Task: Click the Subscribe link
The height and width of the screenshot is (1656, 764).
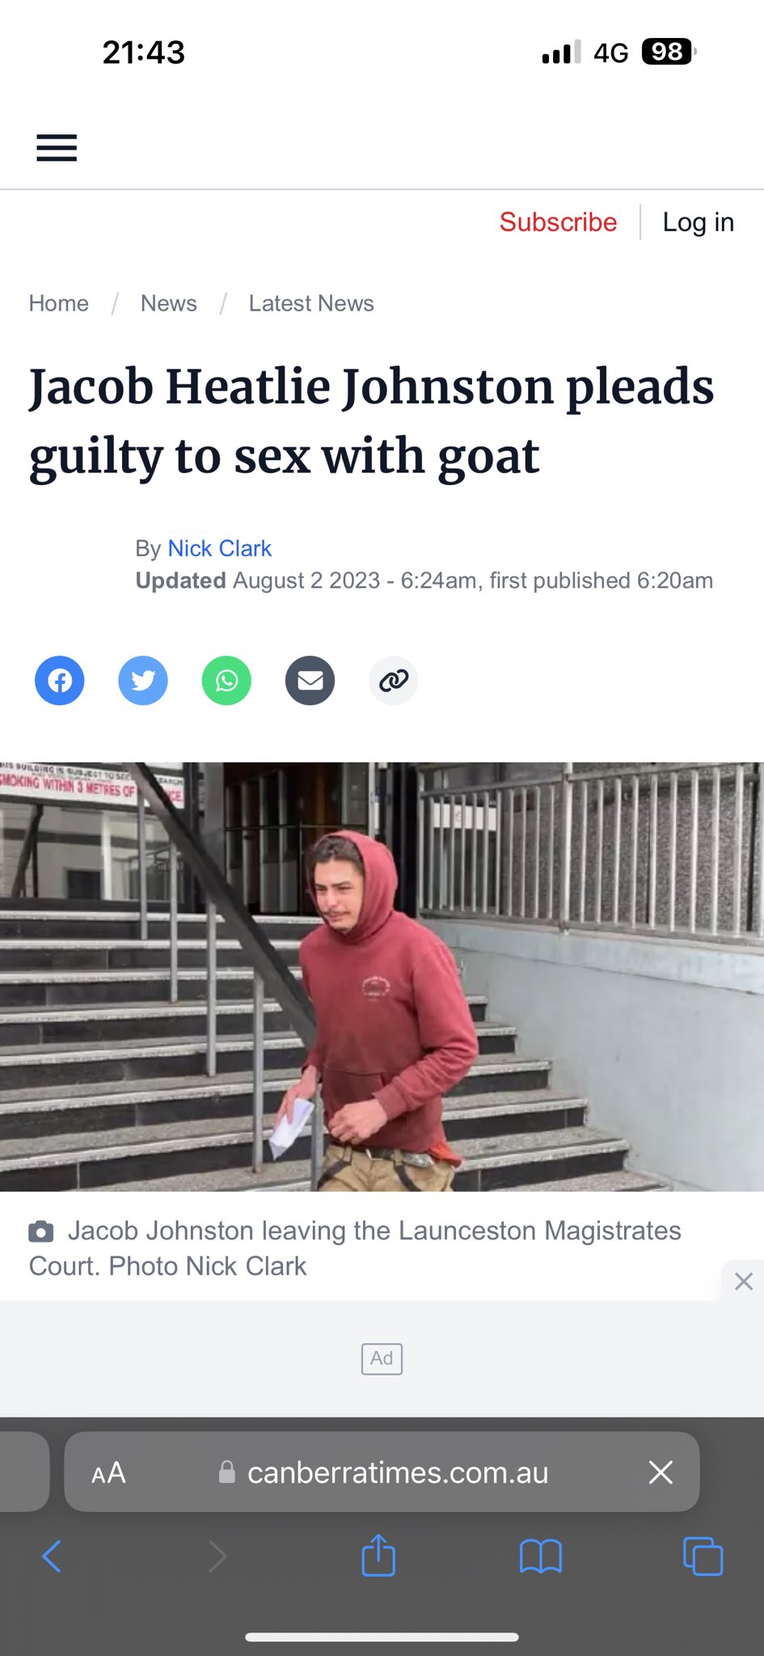Action: point(558,222)
